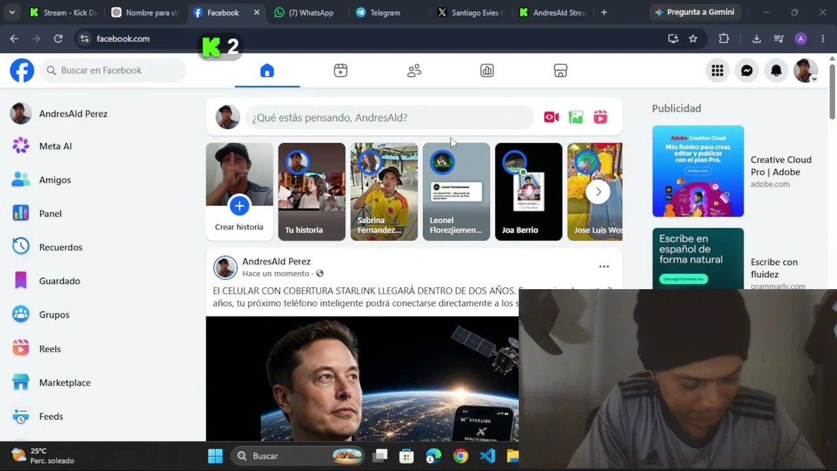Image resolution: width=837 pixels, height=471 pixels.
Task: View the Tu historia story card
Action: tap(311, 192)
